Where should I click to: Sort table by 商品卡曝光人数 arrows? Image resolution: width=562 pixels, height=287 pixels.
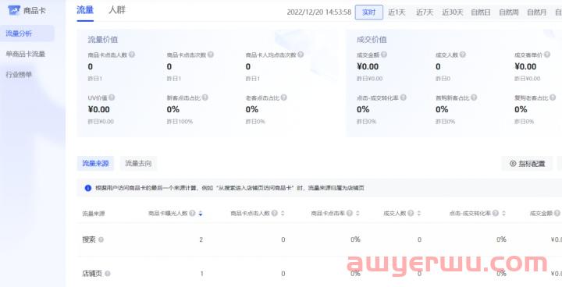(x=201, y=214)
